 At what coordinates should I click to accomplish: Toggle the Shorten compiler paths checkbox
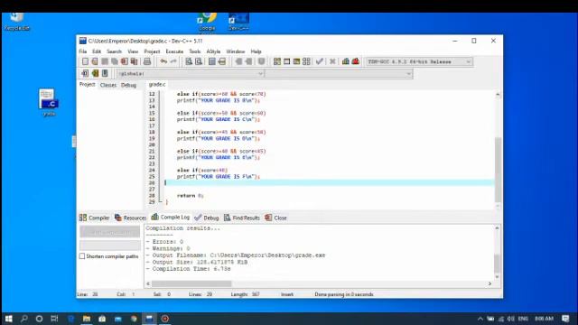[x=82, y=256]
